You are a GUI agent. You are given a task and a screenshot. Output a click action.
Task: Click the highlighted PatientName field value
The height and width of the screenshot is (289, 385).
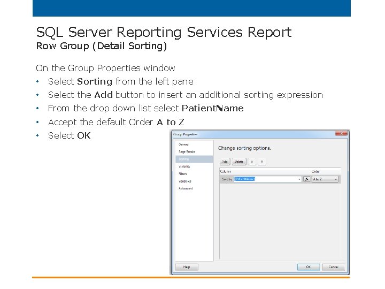pyautogui.click(x=244, y=179)
